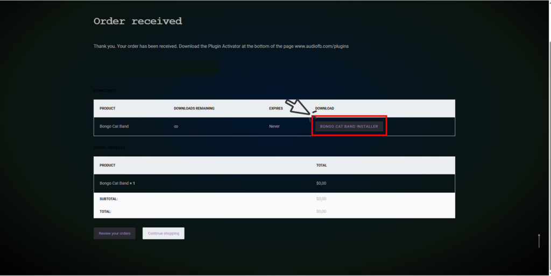Open Bongo Cat Band in downloads table
The width and height of the screenshot is (551, 276).
pyautogui.click(x=114, y=127)
